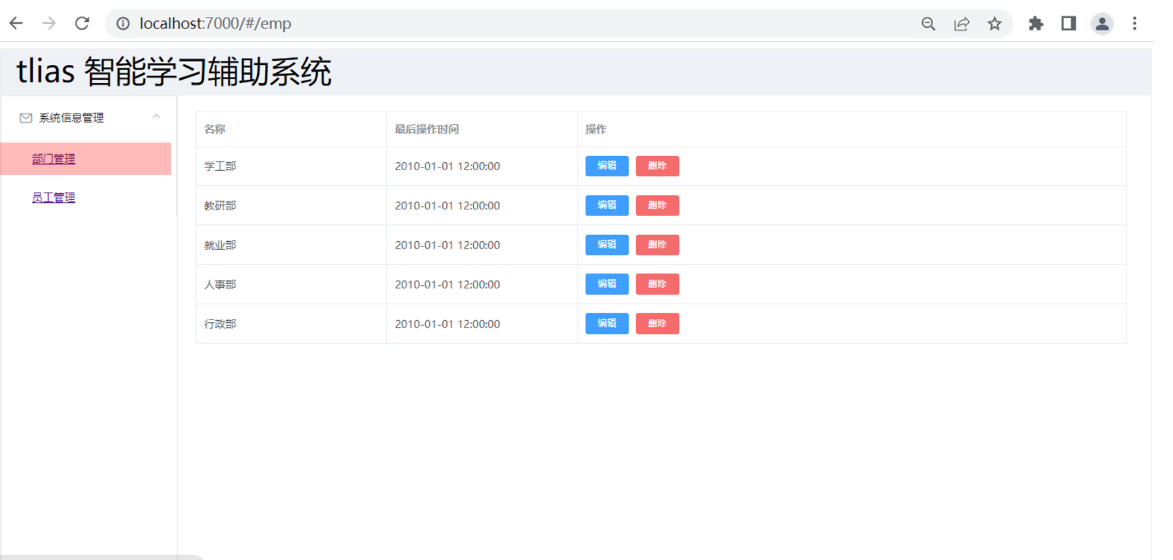Open the extensions puzzle icon
This screenshot has width=1173, height=560.
[x=1036, y=24]
